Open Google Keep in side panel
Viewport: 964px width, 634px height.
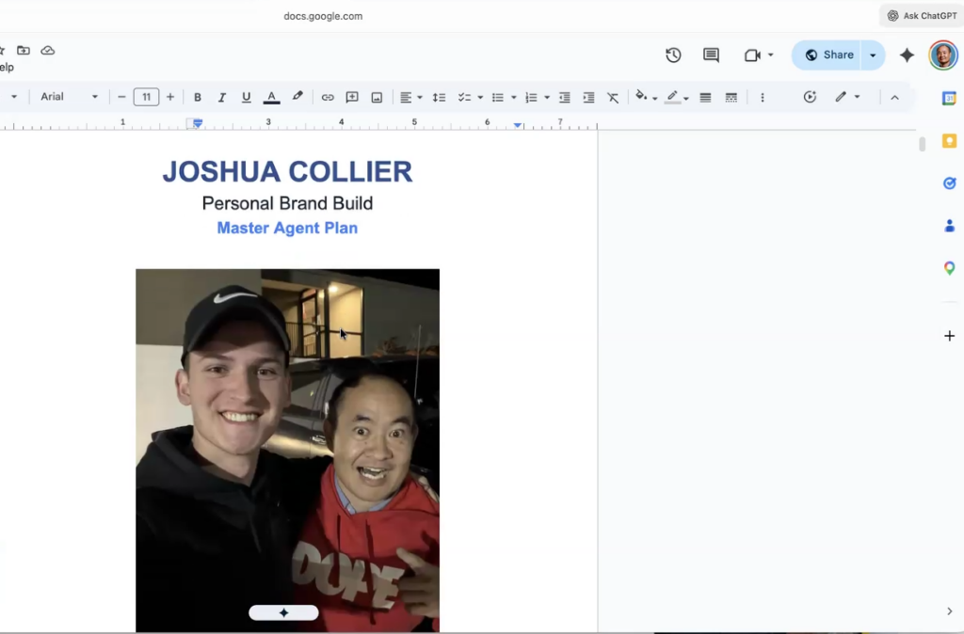(949, 141)
